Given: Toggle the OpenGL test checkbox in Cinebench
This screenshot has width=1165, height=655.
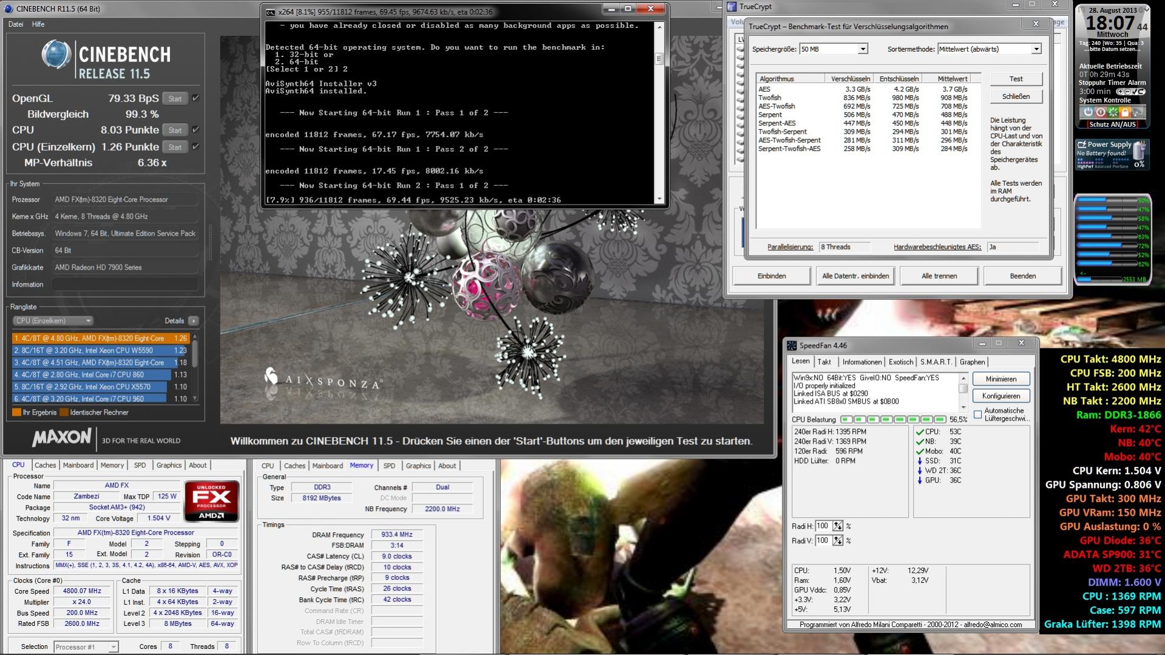Looking at the screenshot, I should coord(195,98).
